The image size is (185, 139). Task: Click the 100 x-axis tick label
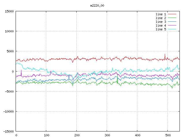pos(46,135)
